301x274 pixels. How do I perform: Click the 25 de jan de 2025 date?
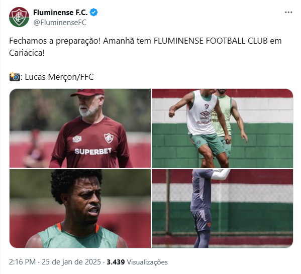71,262
